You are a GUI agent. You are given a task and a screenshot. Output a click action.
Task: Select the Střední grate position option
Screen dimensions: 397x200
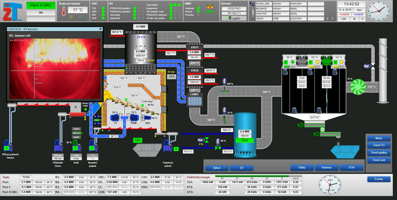(x=77, y=133)
